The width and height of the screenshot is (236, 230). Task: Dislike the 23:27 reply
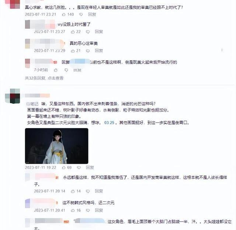(88, 32)
